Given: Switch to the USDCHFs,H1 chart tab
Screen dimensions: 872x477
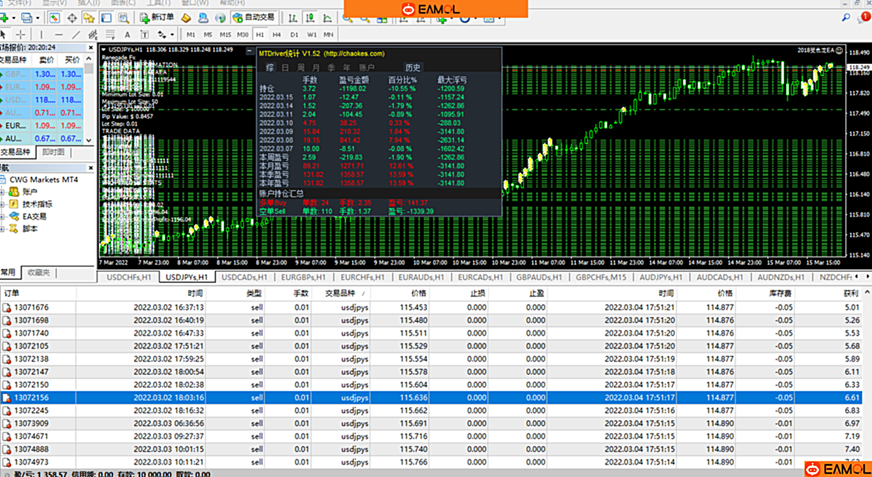Looking at the screenshot, I should point(129,277).
